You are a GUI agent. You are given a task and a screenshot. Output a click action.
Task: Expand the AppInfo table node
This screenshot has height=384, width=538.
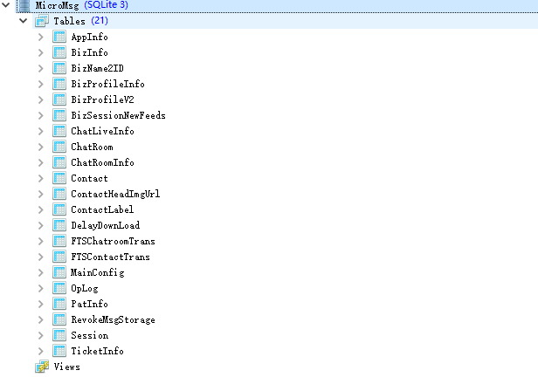pyautogui.click(x=41, y=37)
